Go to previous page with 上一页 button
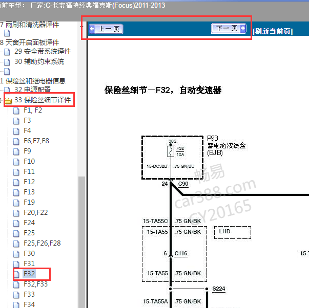309x308 pixels. 106,29
